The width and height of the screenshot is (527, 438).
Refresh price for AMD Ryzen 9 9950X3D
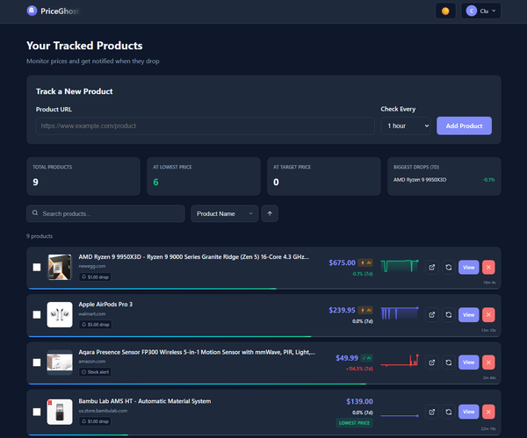click(x=448, y=267)
